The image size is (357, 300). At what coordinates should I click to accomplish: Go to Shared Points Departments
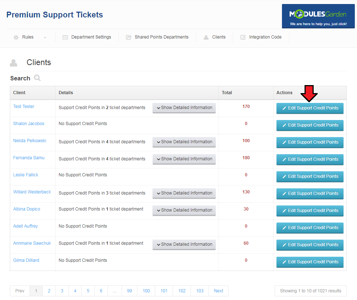(161, 37)
